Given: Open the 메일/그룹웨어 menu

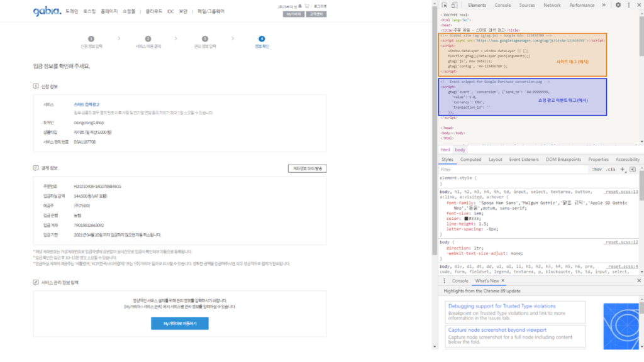Looking at the screenshot, I should coord(211,11).
